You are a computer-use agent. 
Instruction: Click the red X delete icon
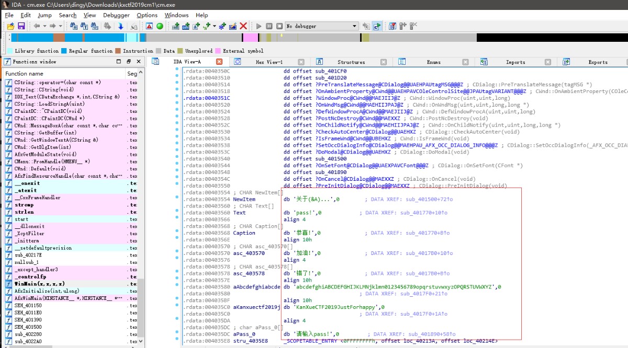click(243, 26)
